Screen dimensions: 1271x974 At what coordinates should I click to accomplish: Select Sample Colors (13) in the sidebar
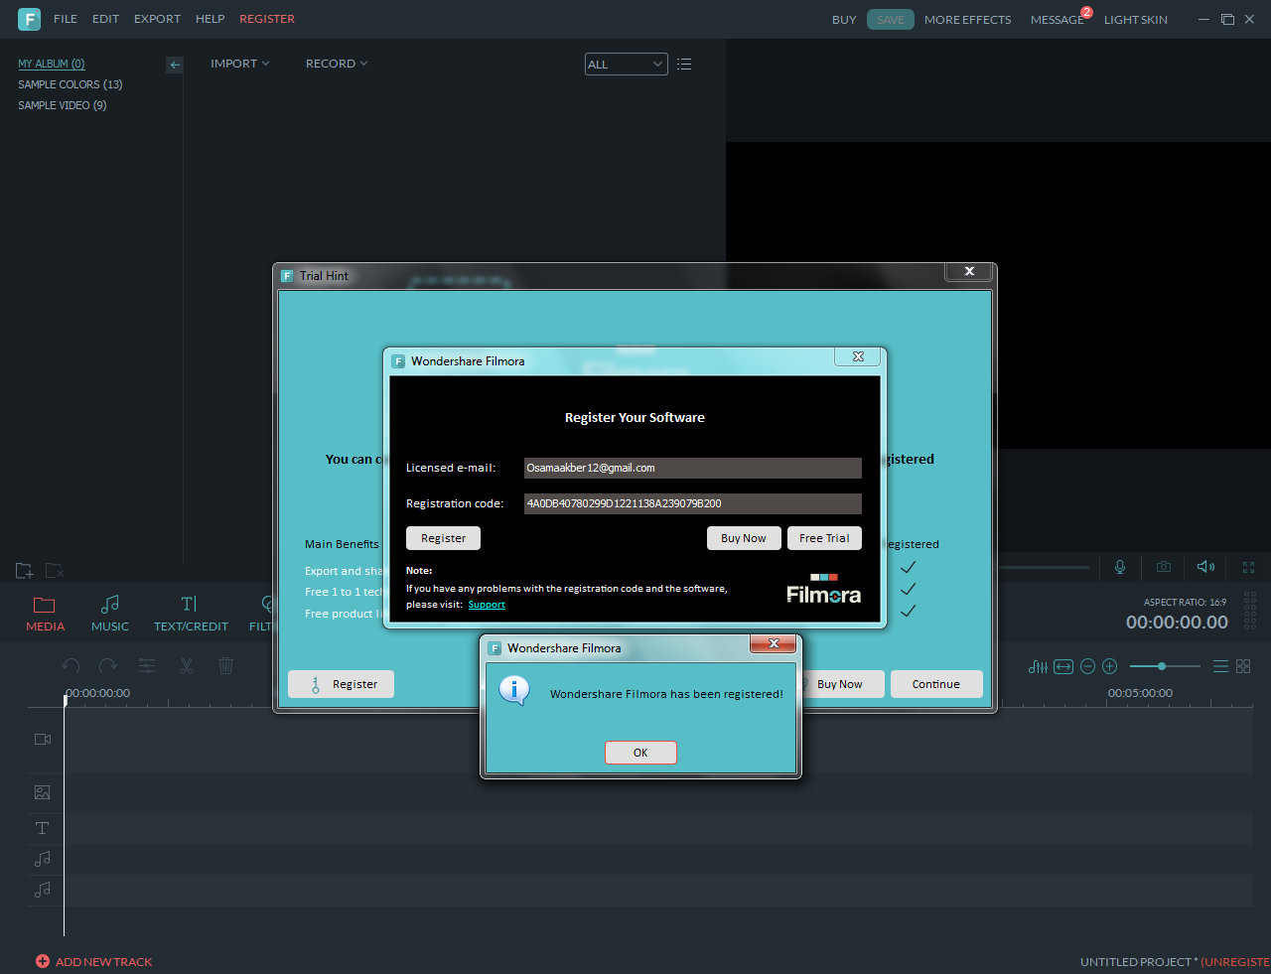[x=71, y=84]
